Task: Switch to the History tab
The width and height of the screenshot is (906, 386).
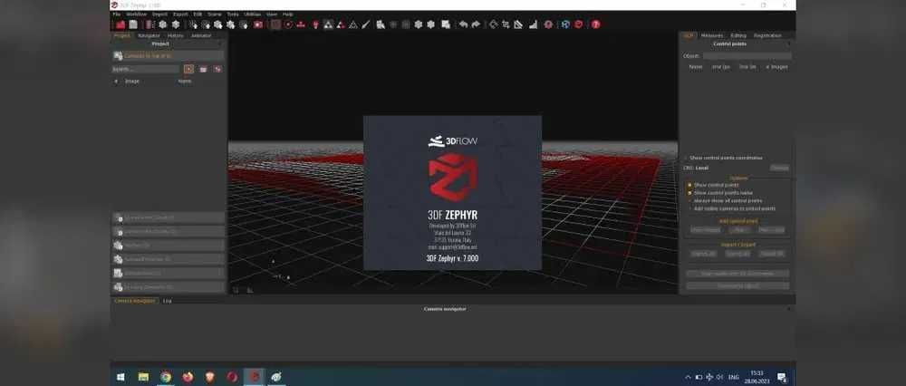Action: tap(175, 35)
